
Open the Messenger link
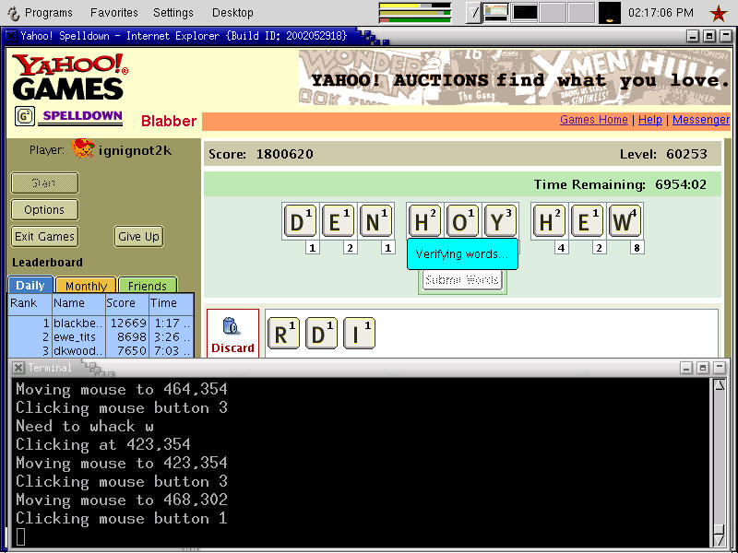[x=701, y=120]
